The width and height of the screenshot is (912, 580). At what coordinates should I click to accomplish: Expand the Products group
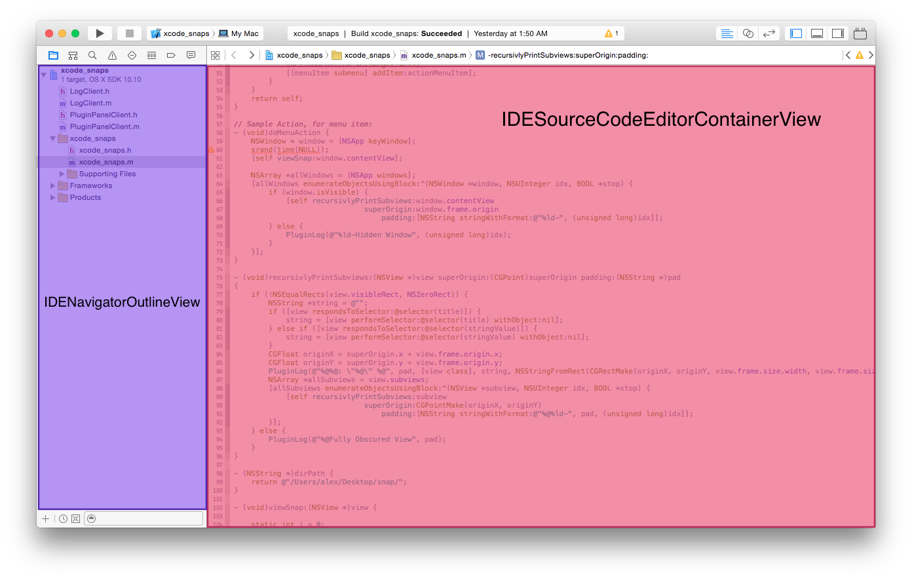(52, 197)
